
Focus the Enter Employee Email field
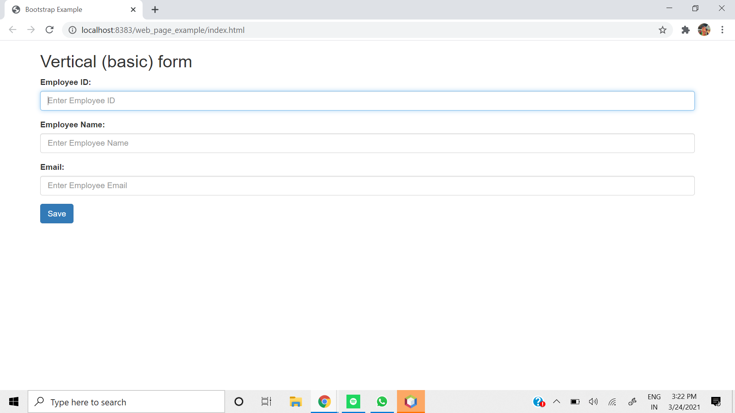[367, 186]
